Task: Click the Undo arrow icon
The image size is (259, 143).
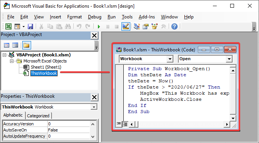Action: (79, 26)
